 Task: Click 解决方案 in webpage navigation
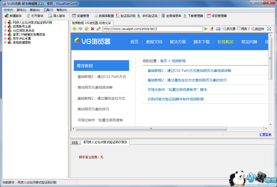click(x=178, y=42)
